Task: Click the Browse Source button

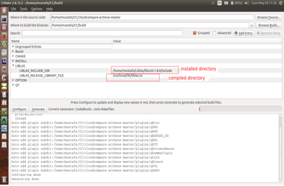Action: pyautogui.click(x=269, y=17)
